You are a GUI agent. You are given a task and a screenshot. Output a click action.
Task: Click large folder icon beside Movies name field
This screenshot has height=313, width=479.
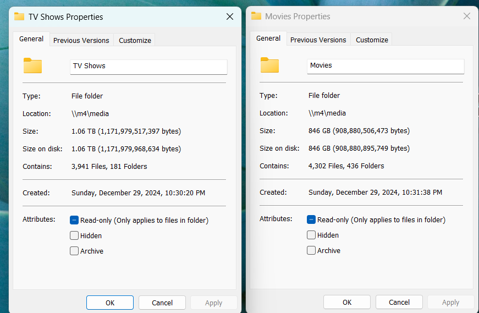[269, 65]
